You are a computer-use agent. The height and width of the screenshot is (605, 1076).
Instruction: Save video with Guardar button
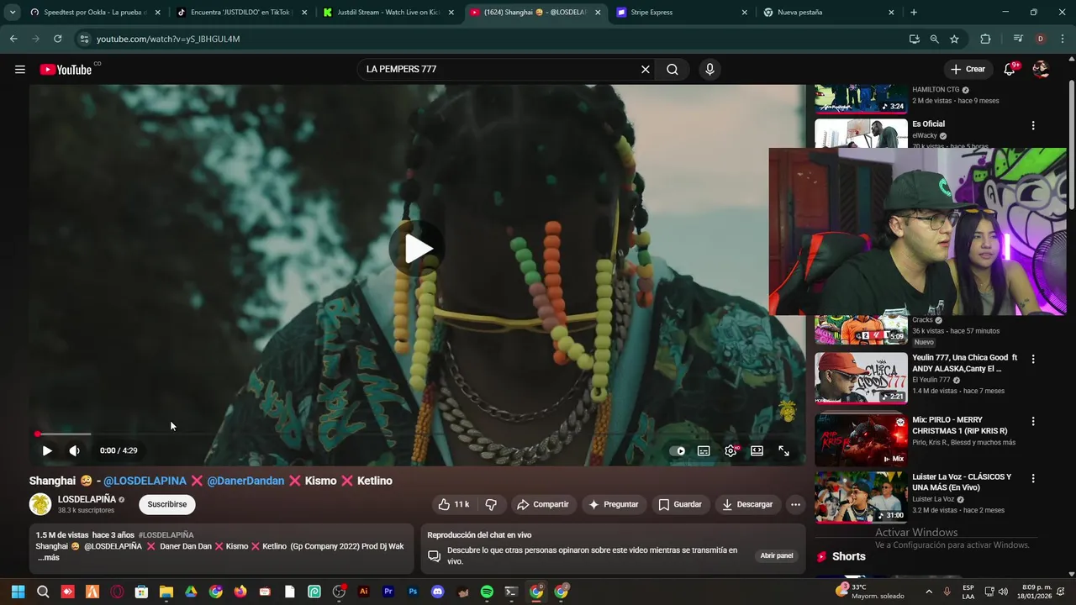679,504
